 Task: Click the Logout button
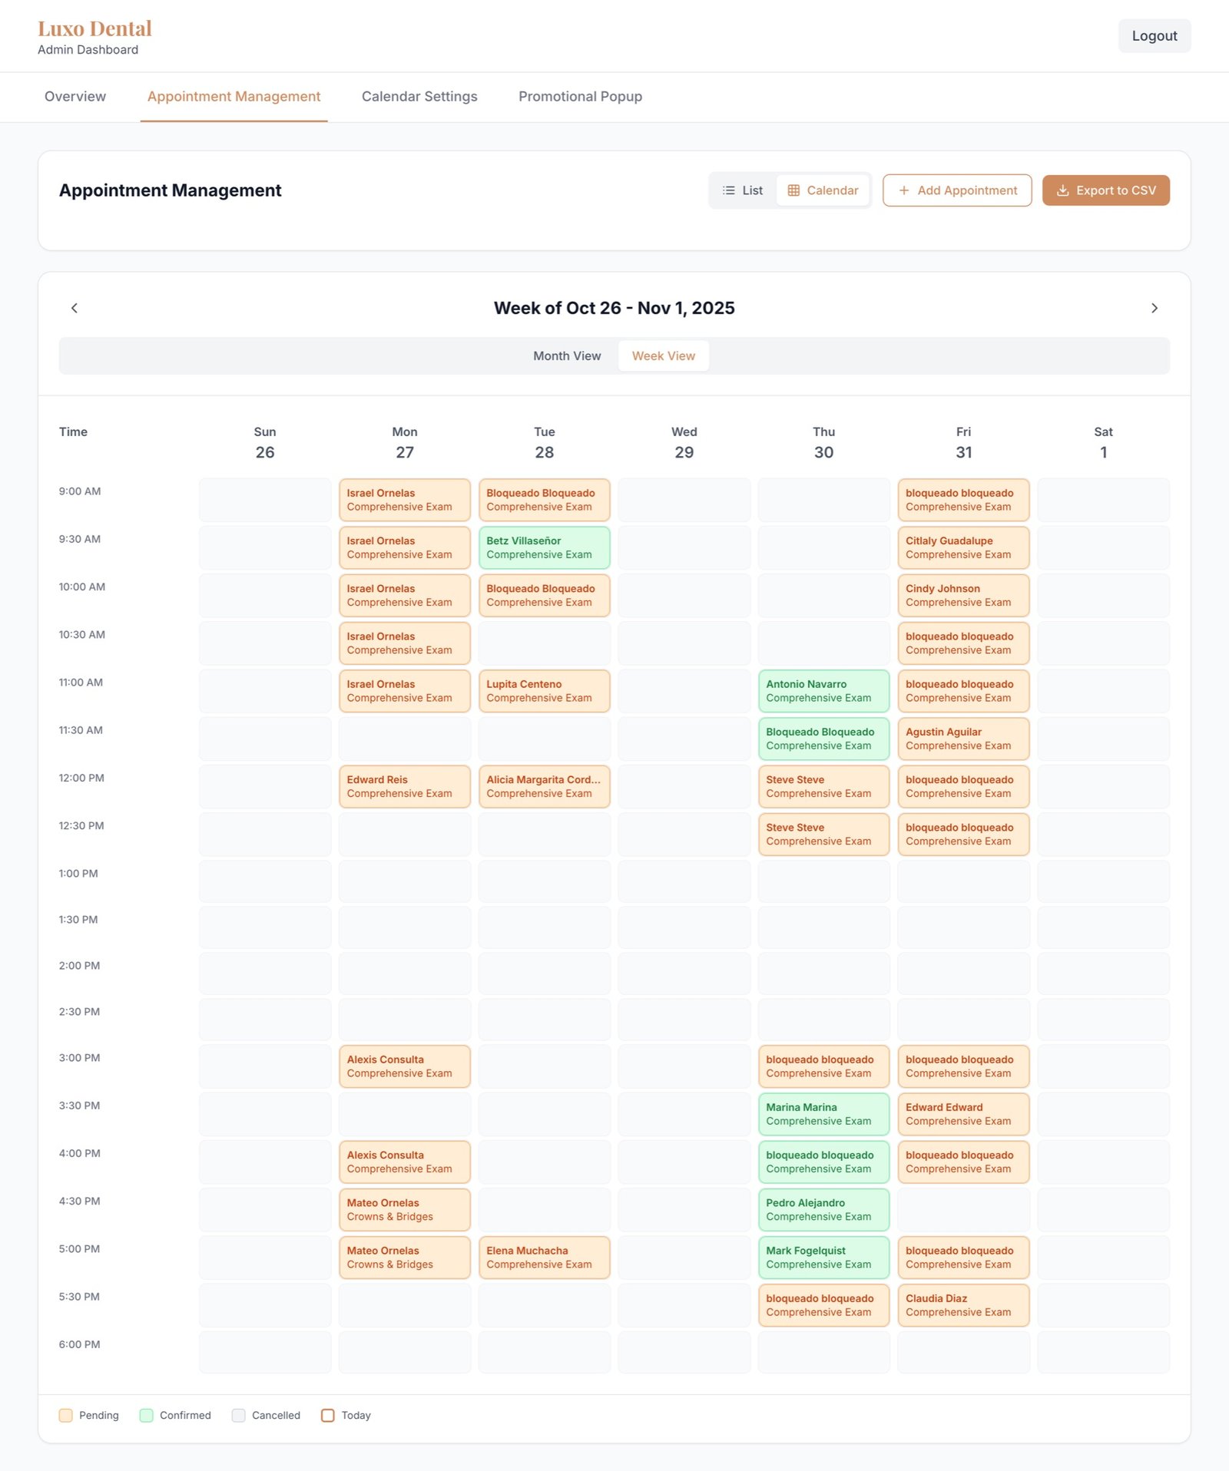[1154, 35]
